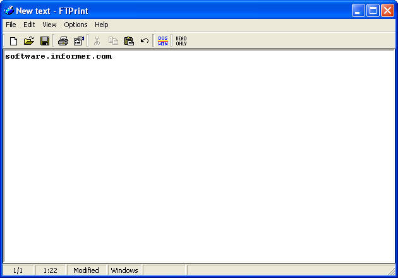This screenshot has height=278, width=398.
Task: Open the View menu
Action: pos(49,25)
